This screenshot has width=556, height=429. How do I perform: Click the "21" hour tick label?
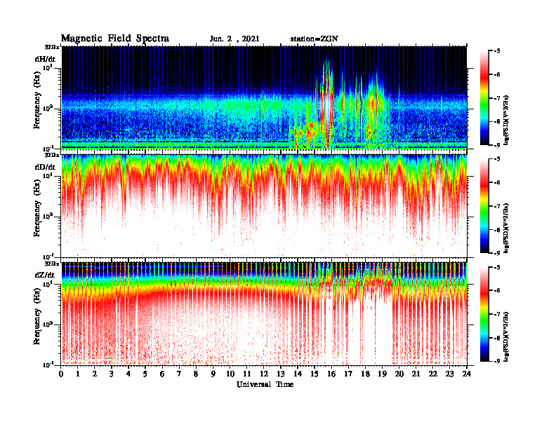coord(416,374)
